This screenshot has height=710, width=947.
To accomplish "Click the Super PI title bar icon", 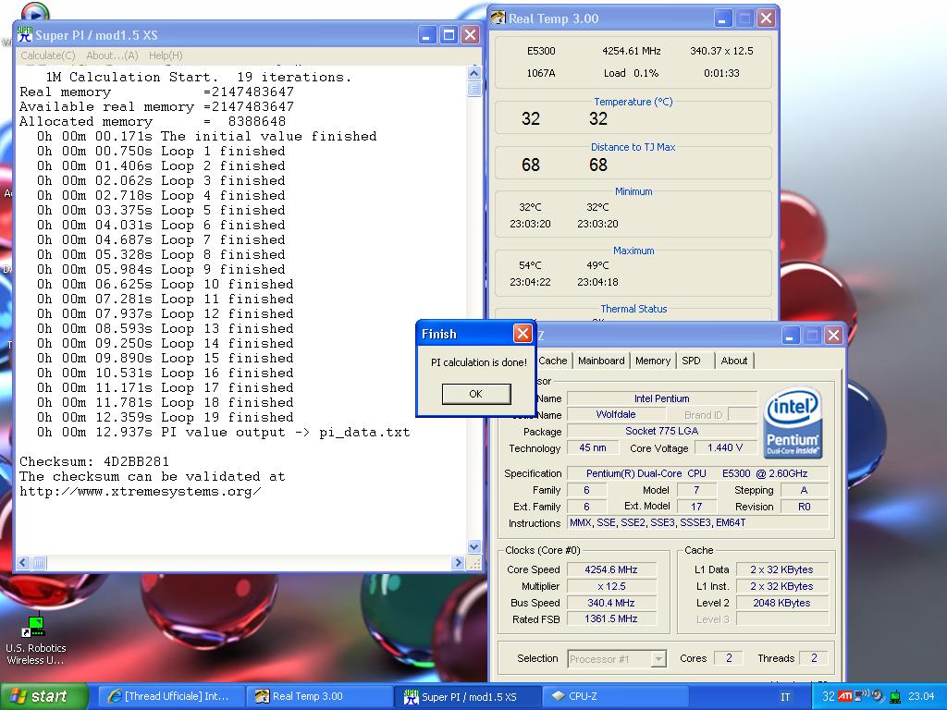I will (25, 34).
